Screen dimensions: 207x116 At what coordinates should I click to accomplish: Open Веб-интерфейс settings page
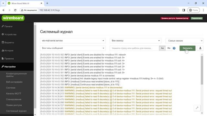[14, 82]
